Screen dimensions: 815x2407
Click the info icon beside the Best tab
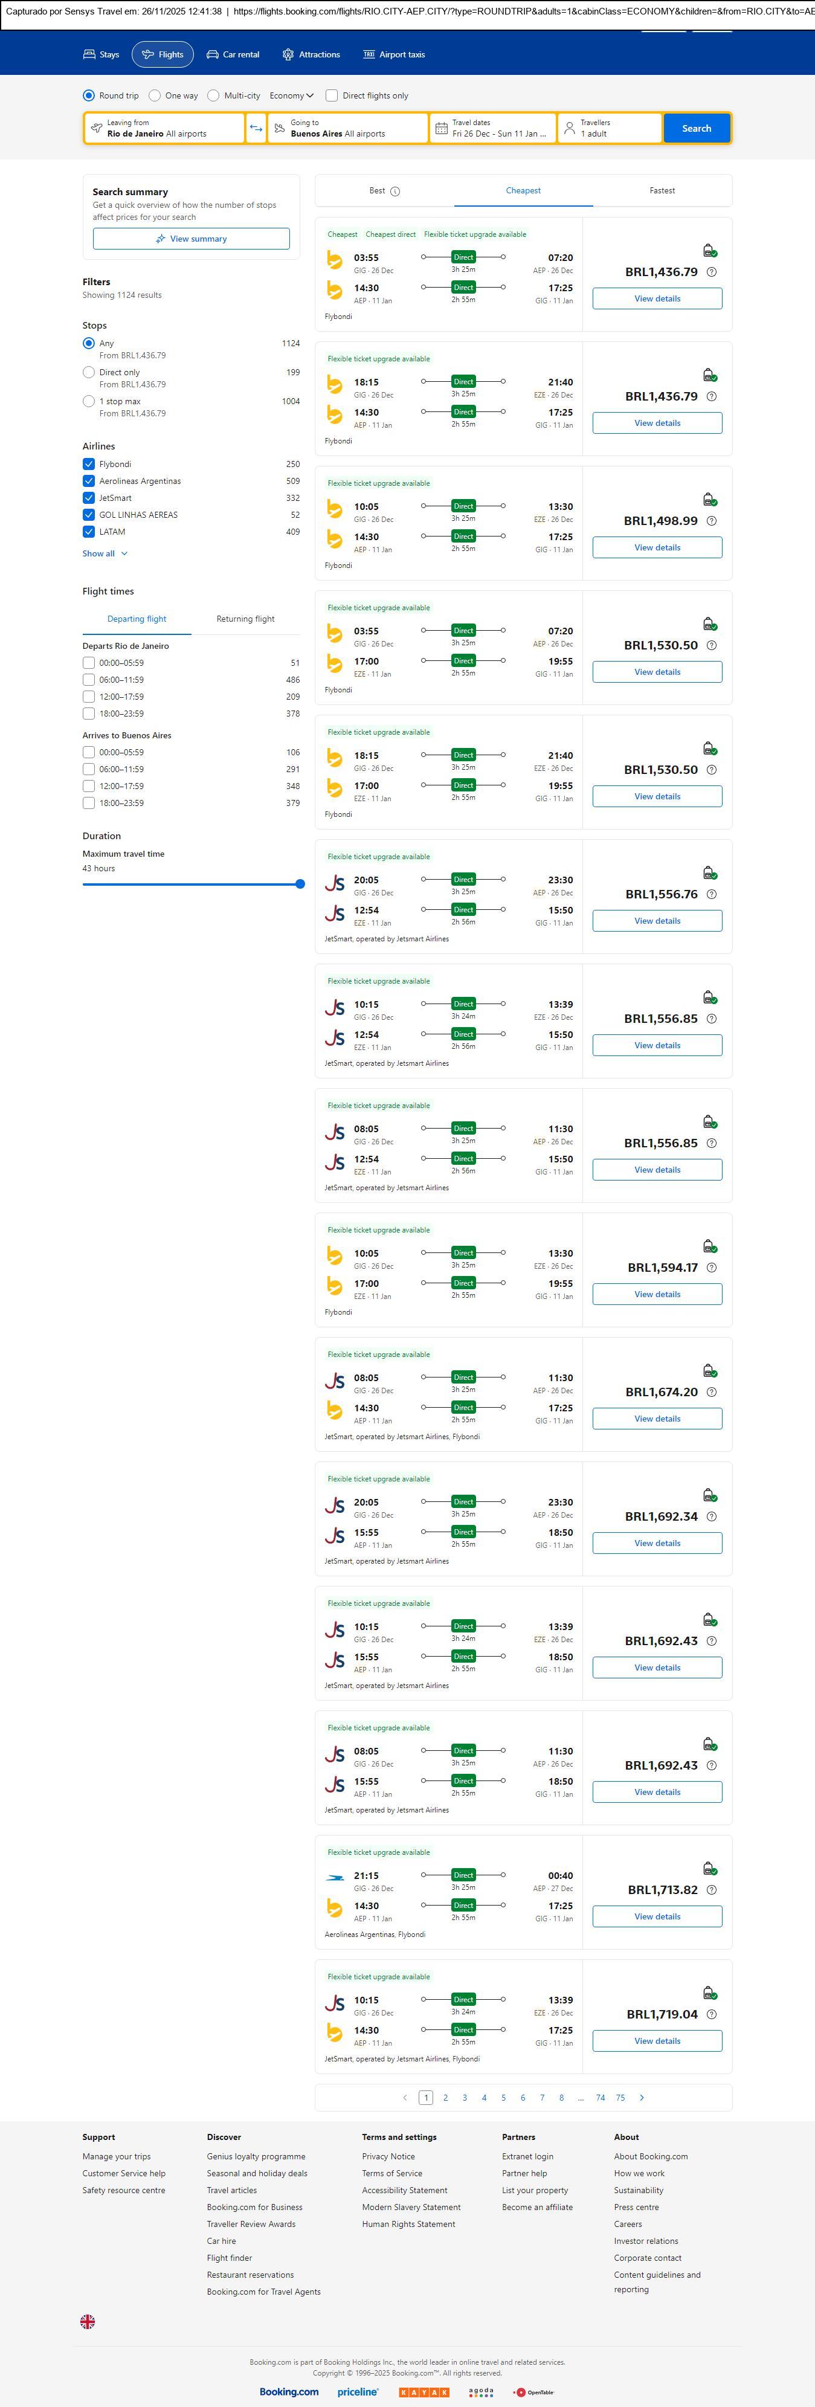395,192
